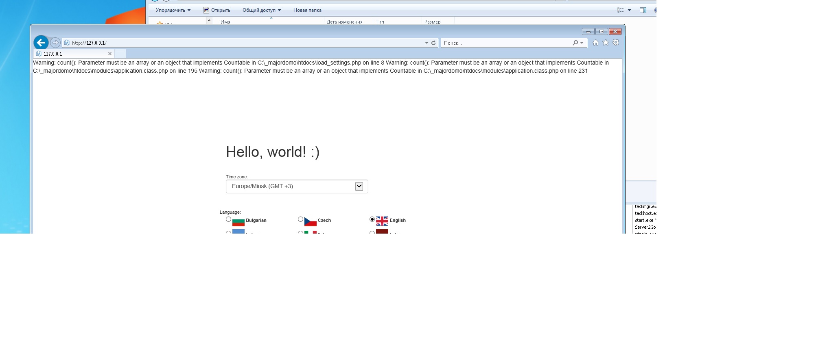This screenshot has height=351, width=840.
Task: Sort by the Размер column in Explorer
Action: pyautogui.click(x=438, y=22)
